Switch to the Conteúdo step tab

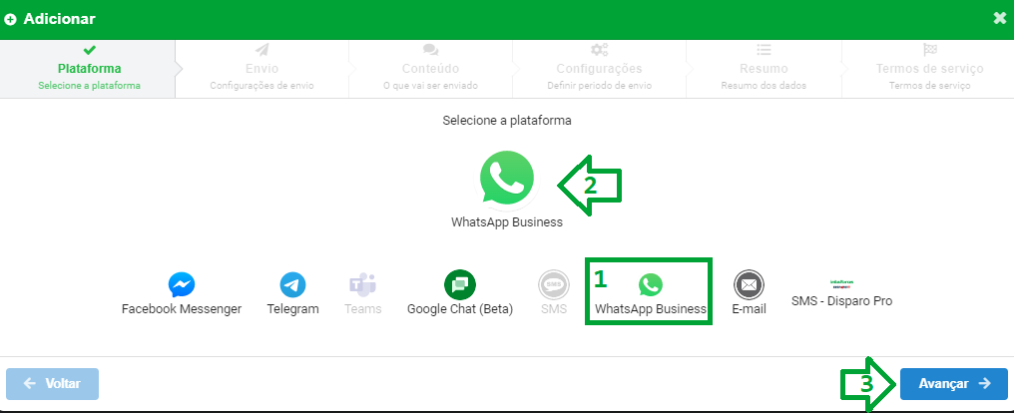pos(430,69)
